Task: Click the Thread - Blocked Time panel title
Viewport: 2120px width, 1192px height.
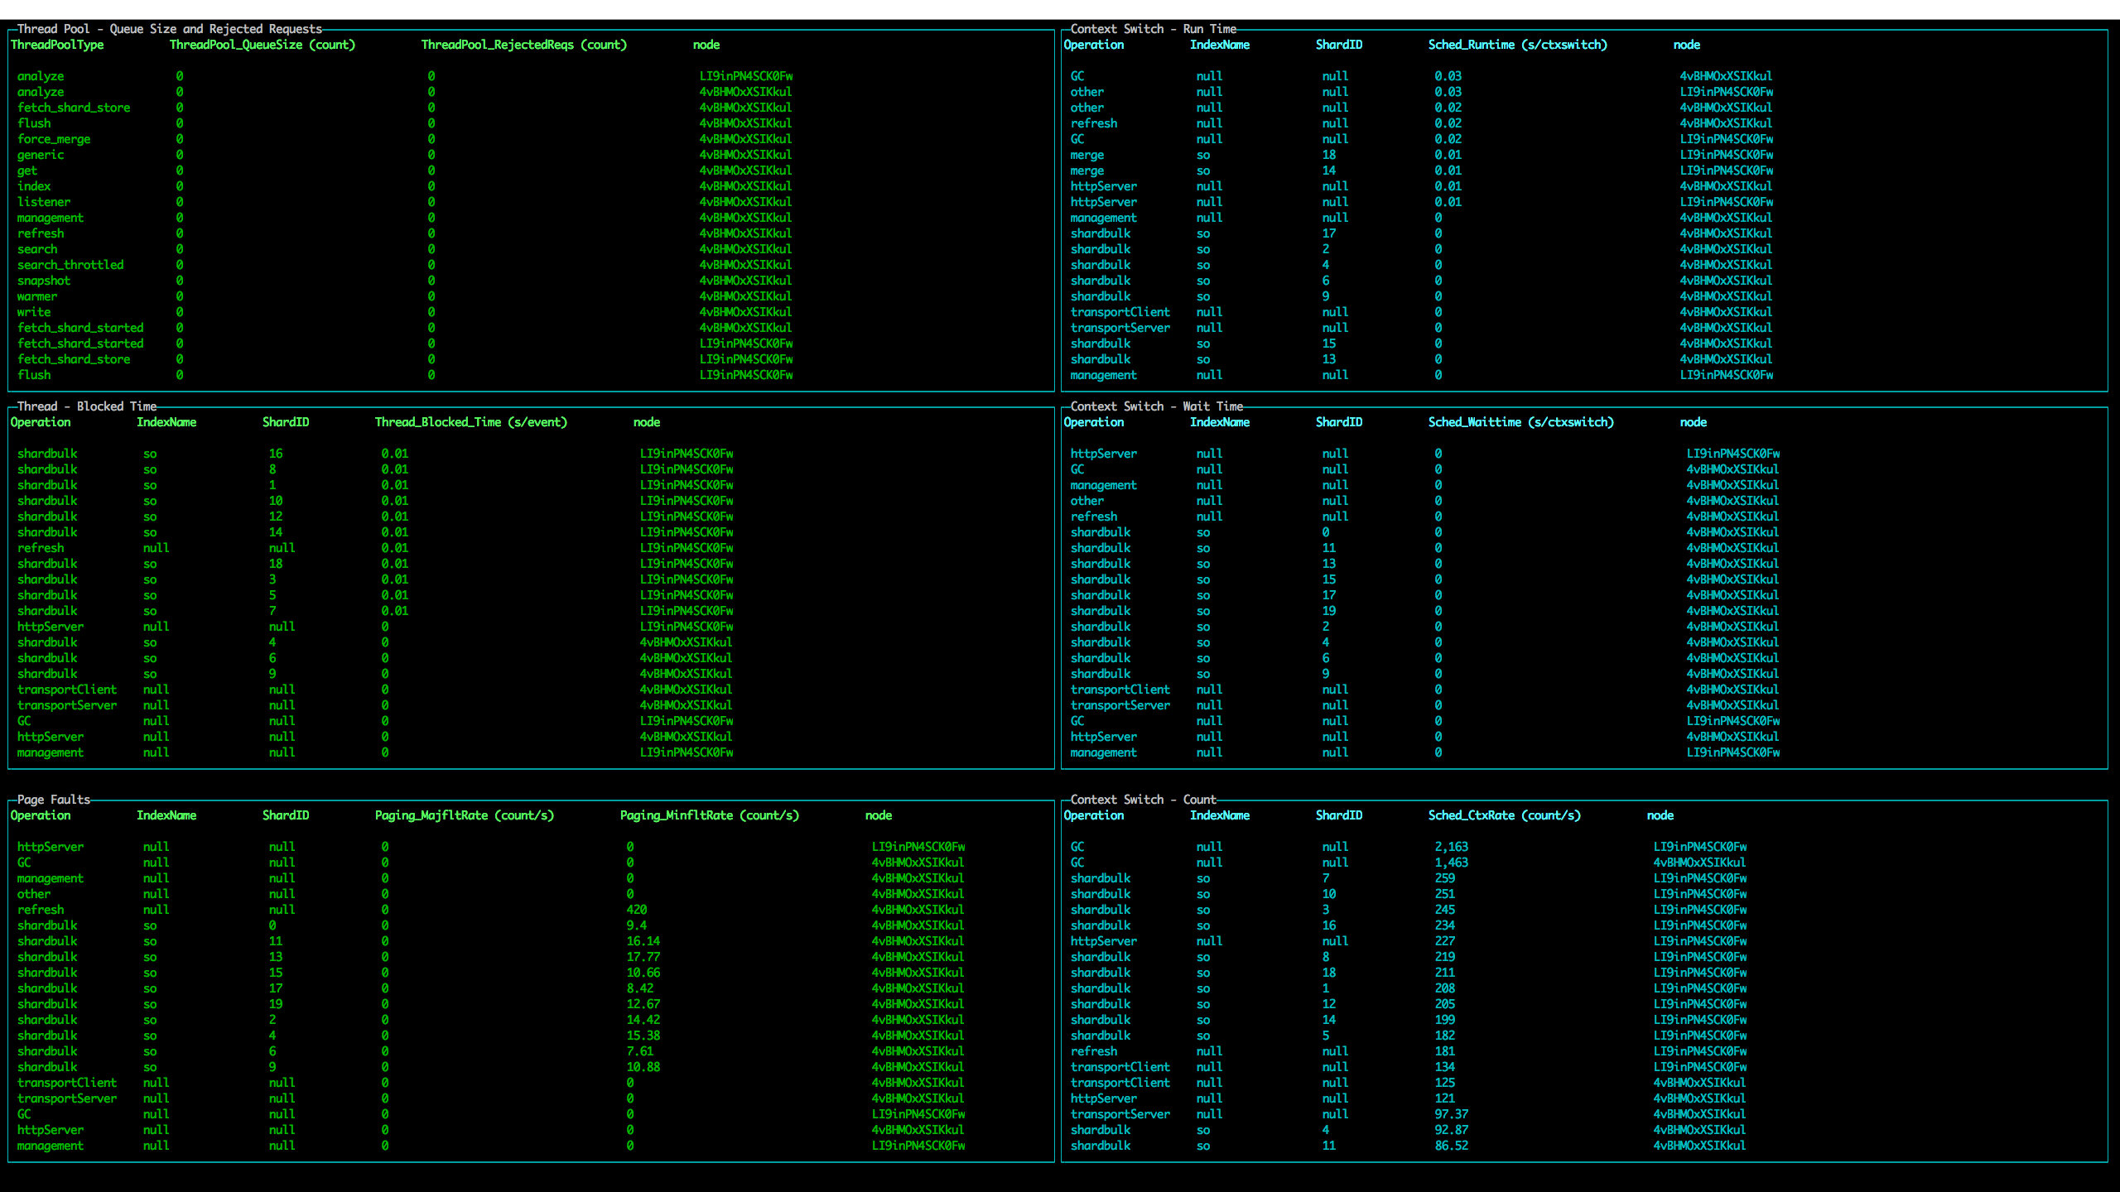Action: coord(87,406)
